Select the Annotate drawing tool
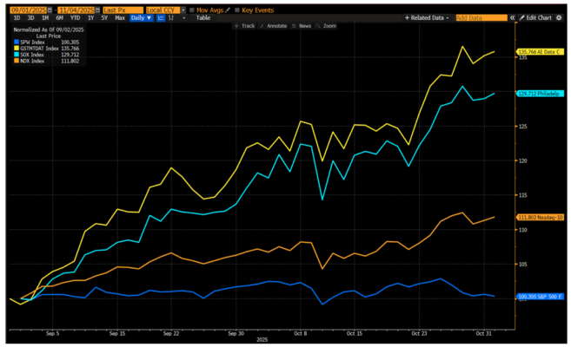 click(269, 27)
